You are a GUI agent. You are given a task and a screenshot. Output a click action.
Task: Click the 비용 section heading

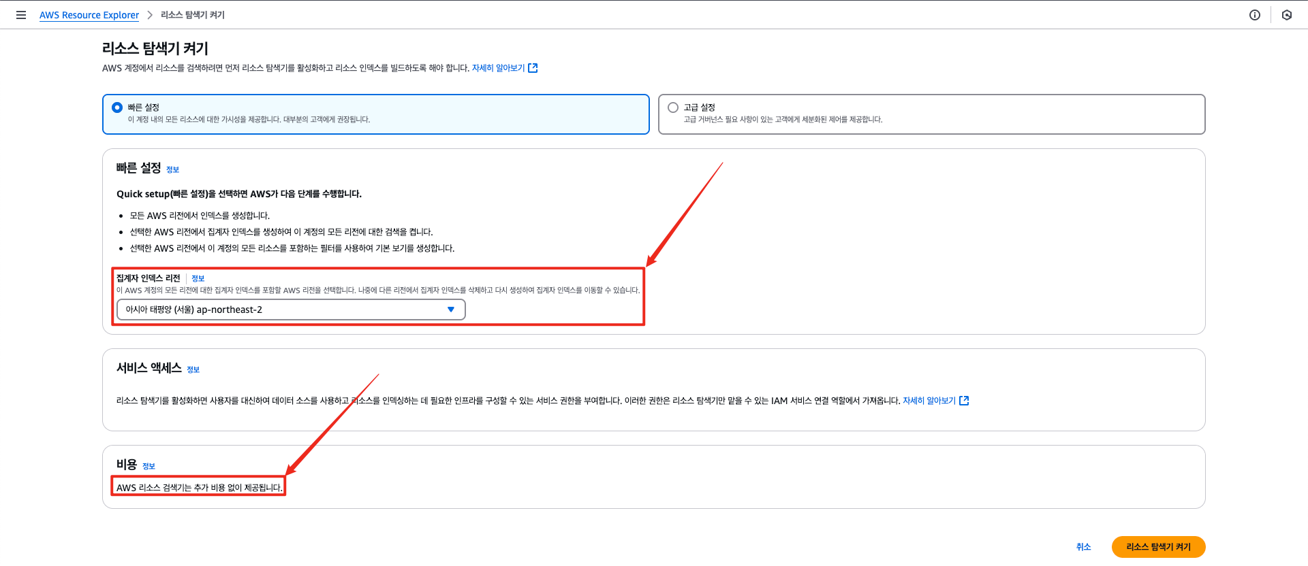(127, 464)
